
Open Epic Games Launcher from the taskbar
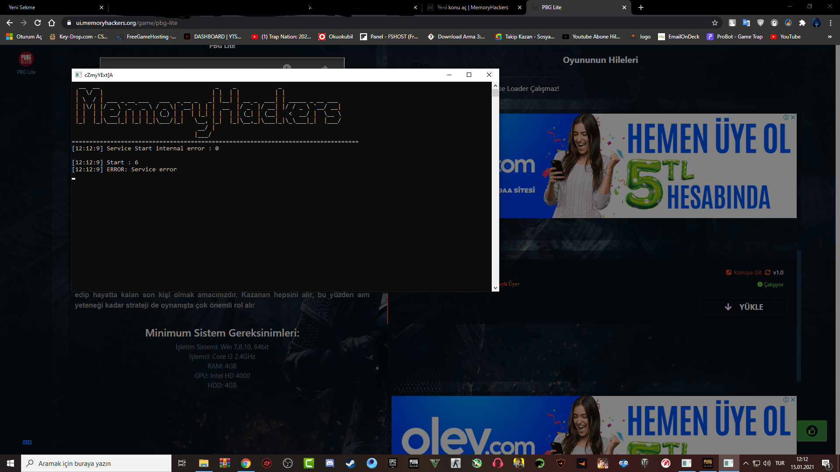pyautogui.click(x=393, y=463)
